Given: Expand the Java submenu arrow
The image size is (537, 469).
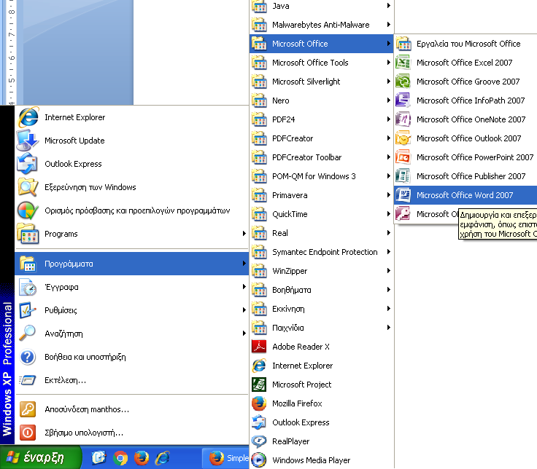Looking at the screenshot, I should coord(389,6).
